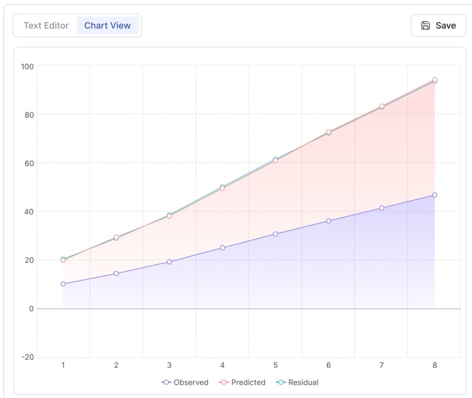
Task: Click the Observed data point at x=2
Action: [116, 273]
